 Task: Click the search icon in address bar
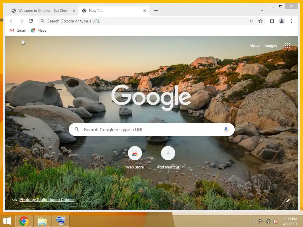point(43,21)
